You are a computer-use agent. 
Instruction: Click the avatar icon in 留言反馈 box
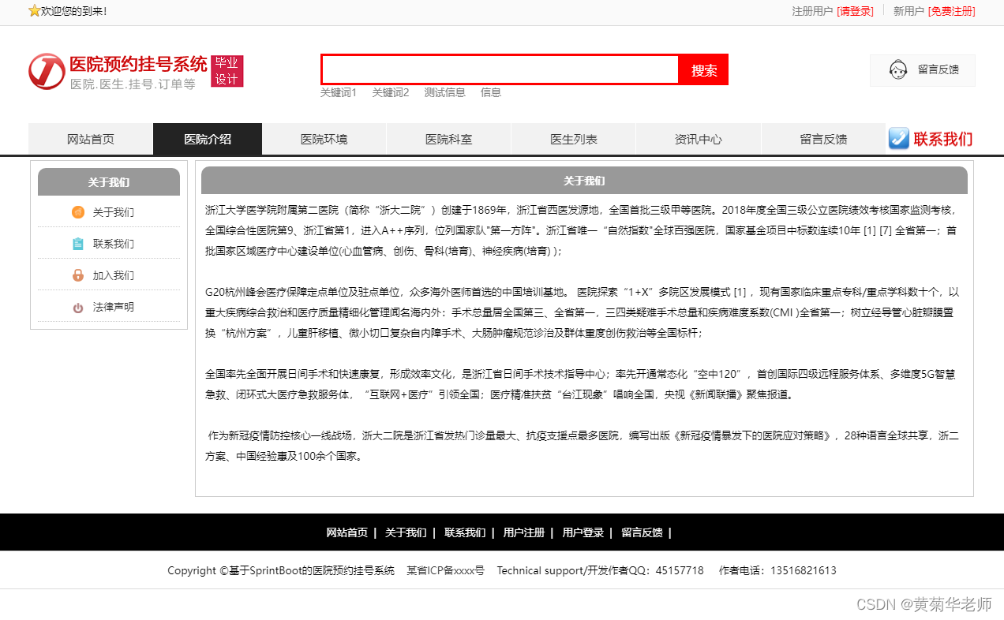(x=897, y=69)
